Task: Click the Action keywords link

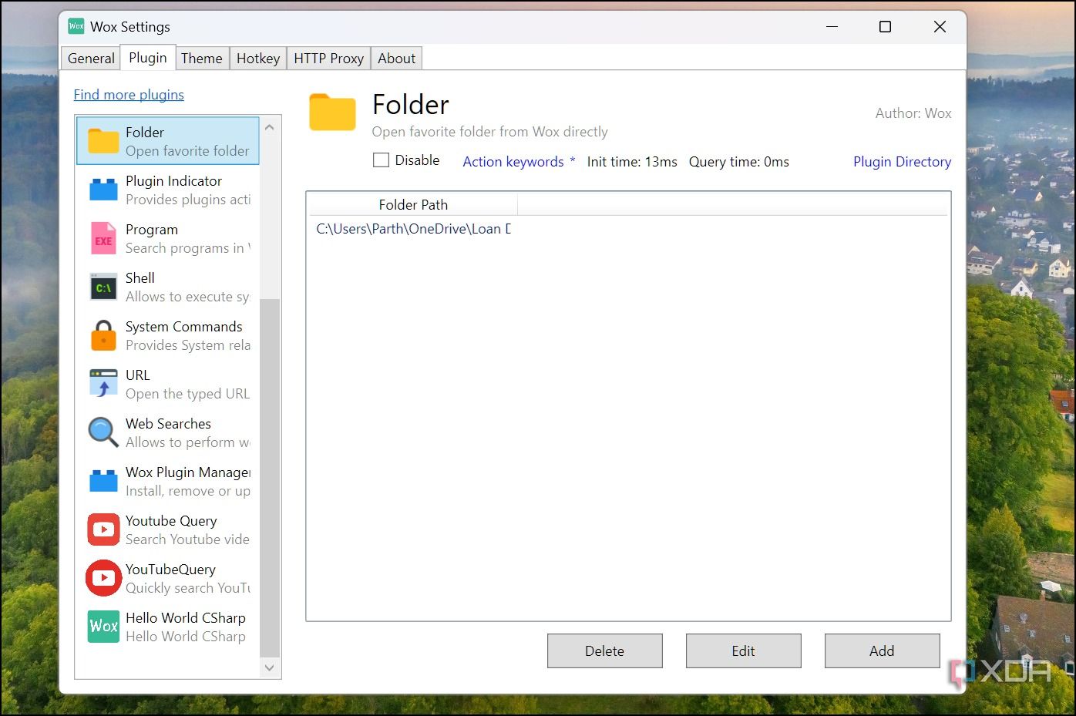Action: 513,162
